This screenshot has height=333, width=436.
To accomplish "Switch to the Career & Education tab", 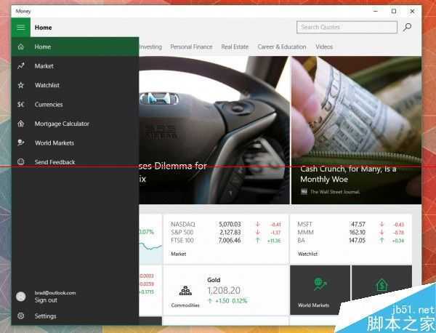I will tap(282, 47).
